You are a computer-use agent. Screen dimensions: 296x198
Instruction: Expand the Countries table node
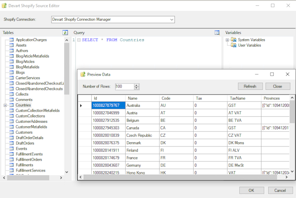point(5,105)
